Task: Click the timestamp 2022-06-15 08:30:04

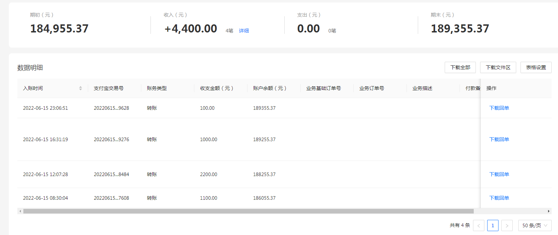Action: (45, 198)
